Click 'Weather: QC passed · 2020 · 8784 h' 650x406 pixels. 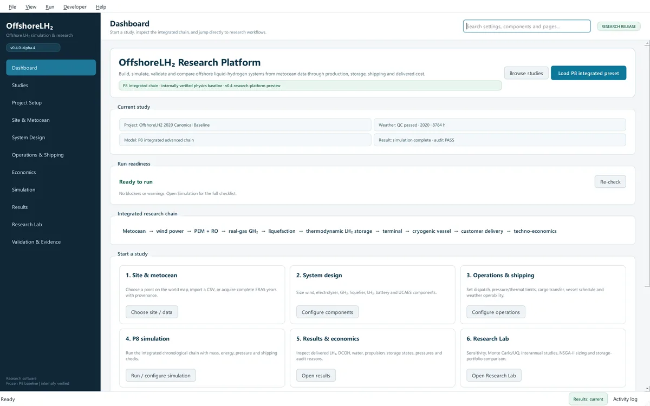(412, 125)
